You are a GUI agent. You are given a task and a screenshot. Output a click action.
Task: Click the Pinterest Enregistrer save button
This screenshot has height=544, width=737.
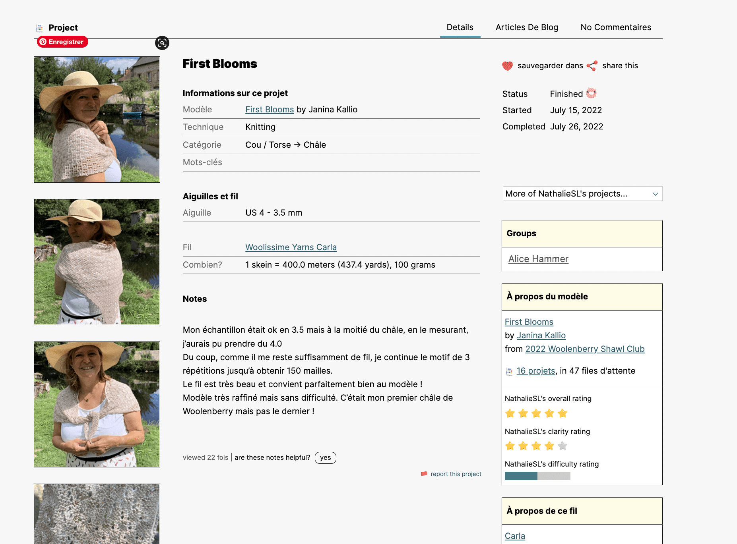click(62, 42)
